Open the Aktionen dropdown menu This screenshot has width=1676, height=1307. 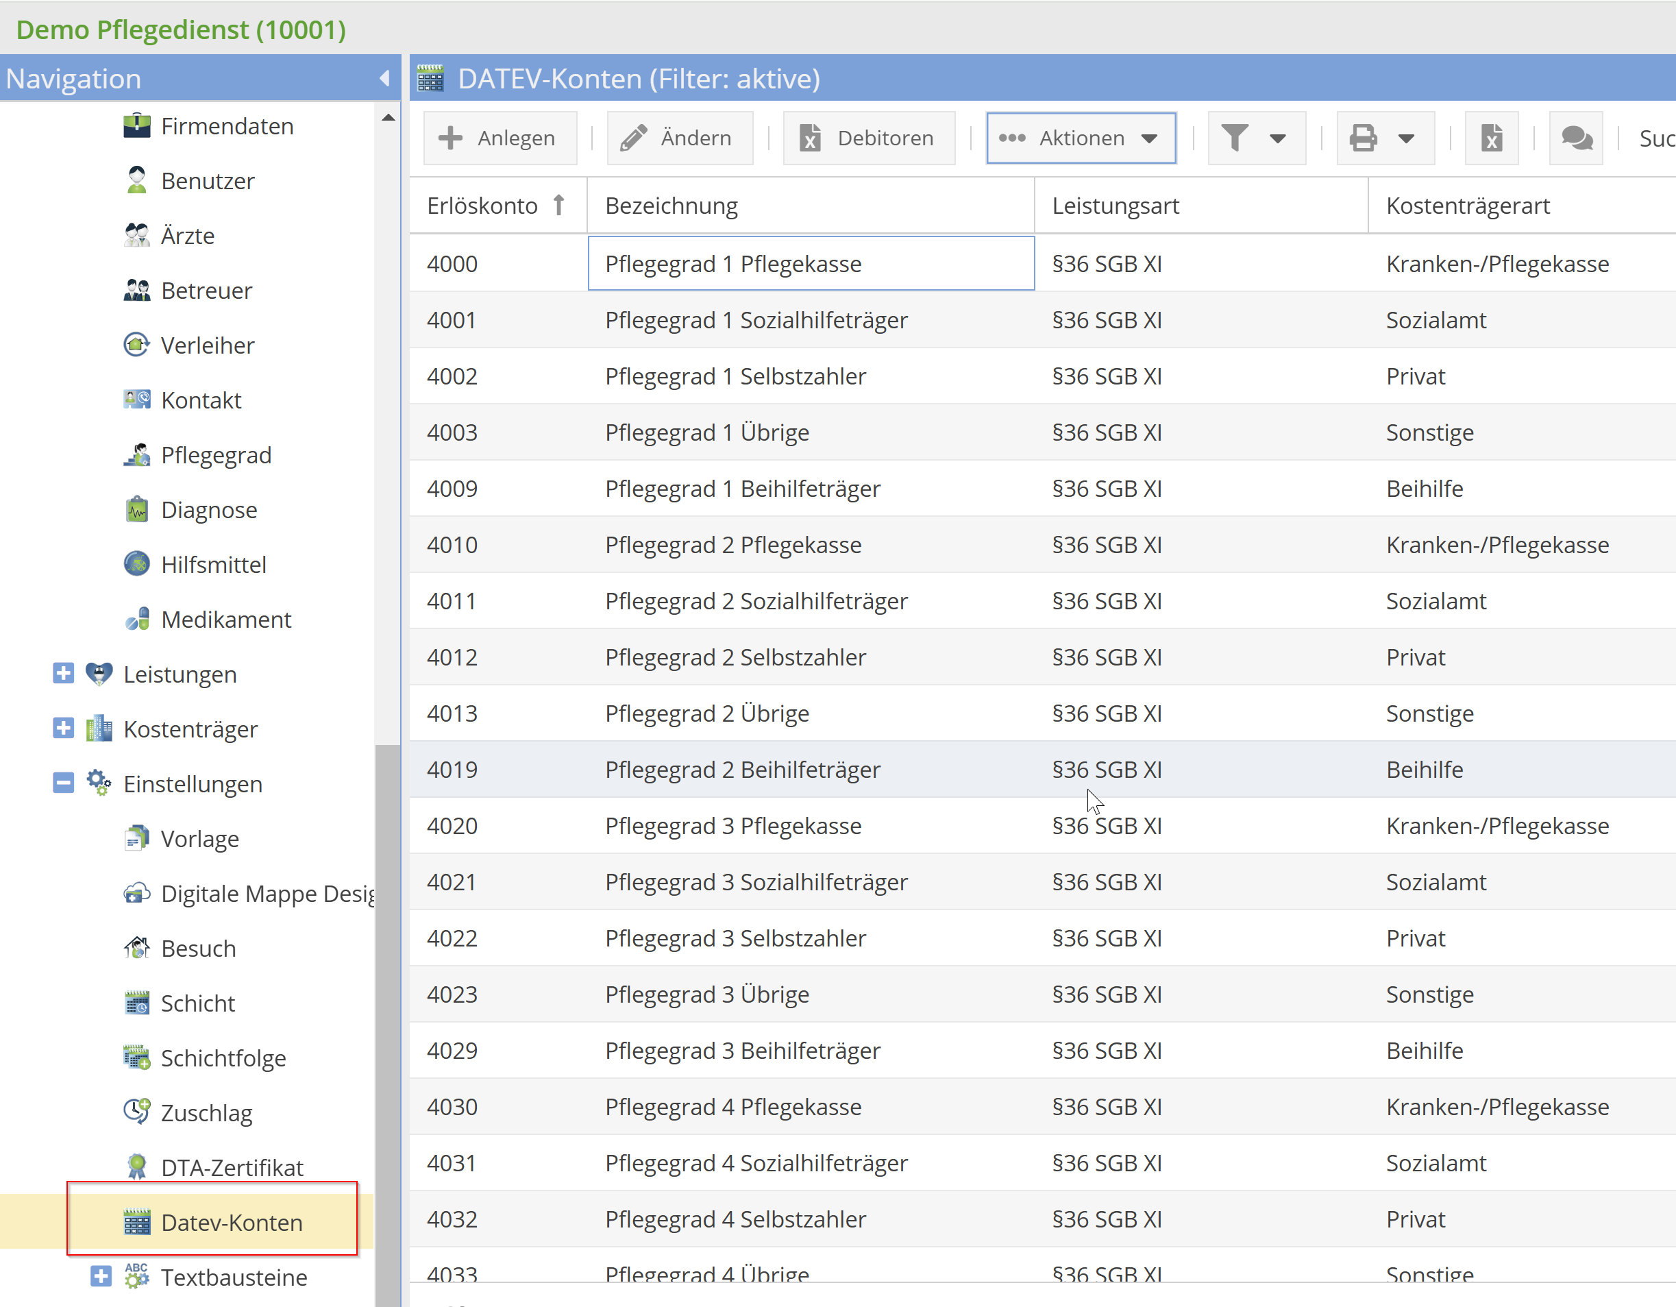(x=1081, y=138)
